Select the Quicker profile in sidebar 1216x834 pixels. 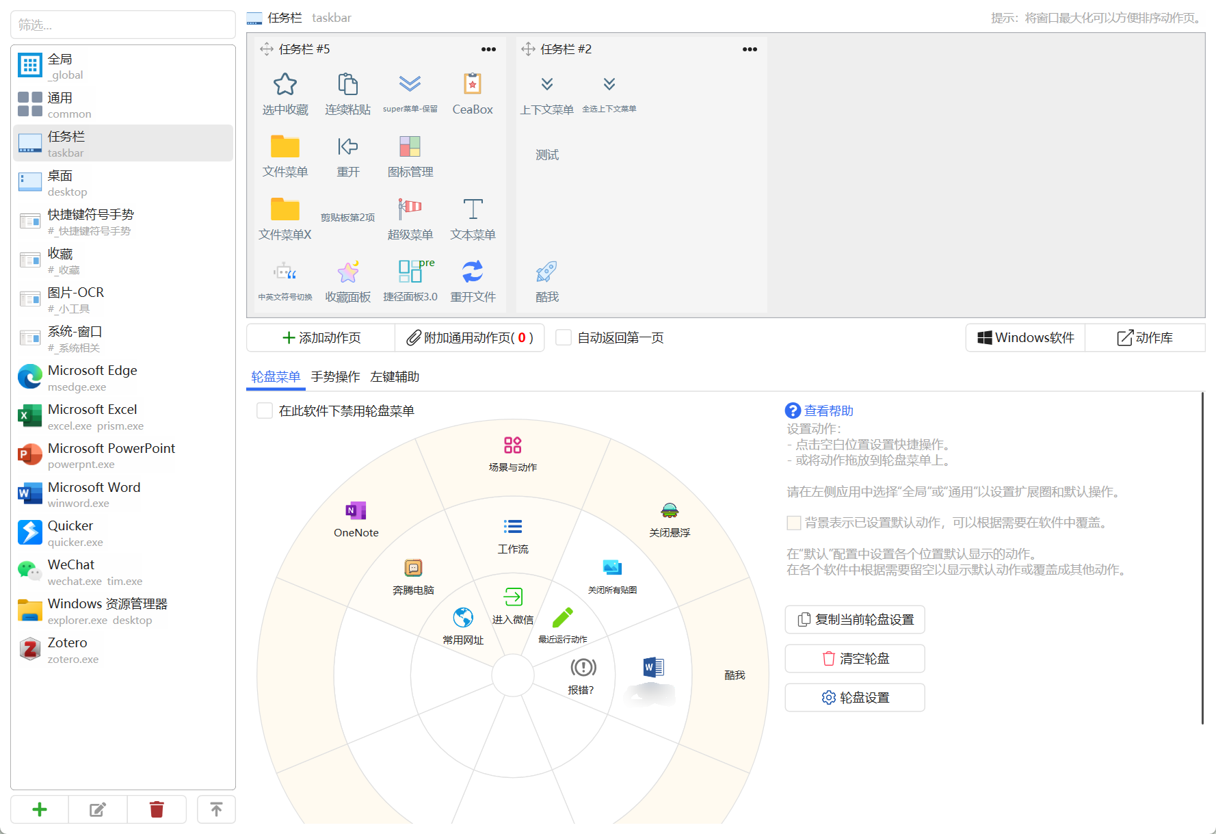coord(123,533)
